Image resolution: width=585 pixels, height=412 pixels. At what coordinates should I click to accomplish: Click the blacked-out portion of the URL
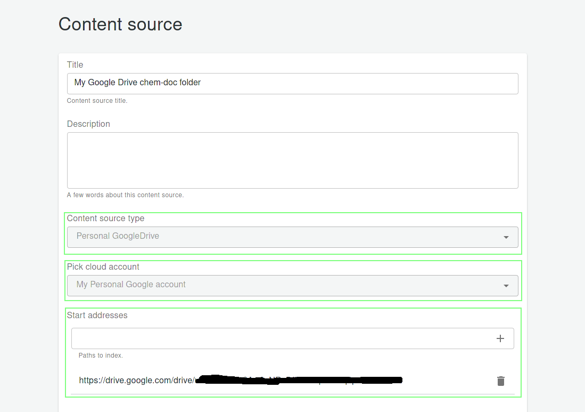(298, 380)
